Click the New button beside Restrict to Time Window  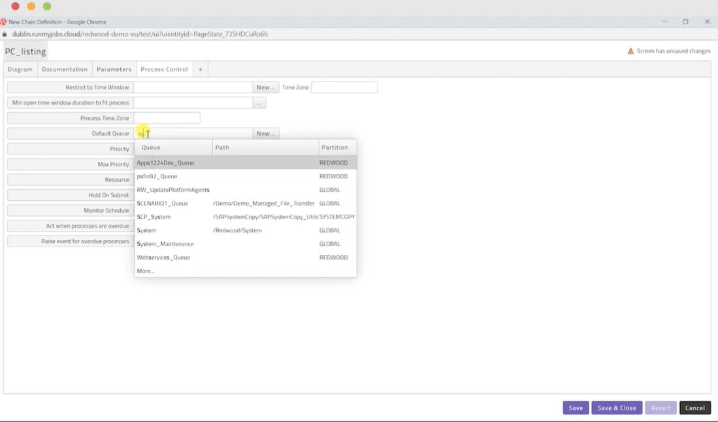click(266, 87)
